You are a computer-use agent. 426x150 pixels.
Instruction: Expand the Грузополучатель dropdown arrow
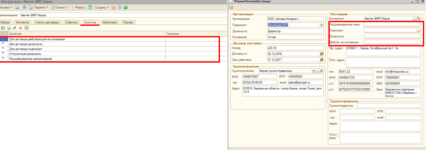pyautogui.click(x=313, y=71)
